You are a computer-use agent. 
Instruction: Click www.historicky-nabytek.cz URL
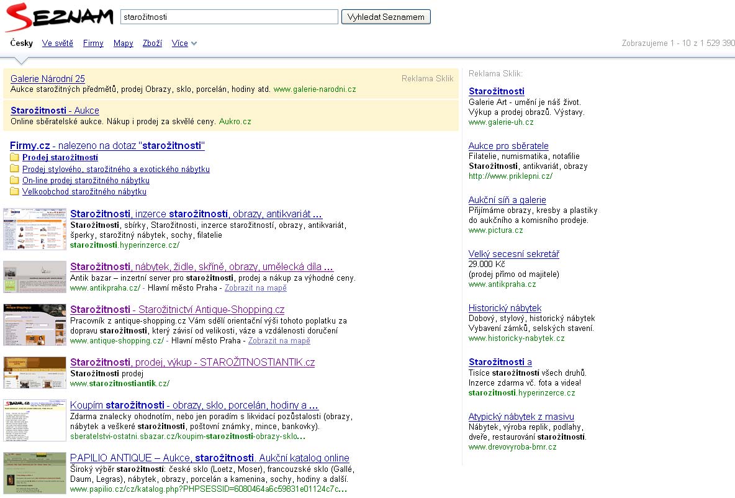coord(516,338)
